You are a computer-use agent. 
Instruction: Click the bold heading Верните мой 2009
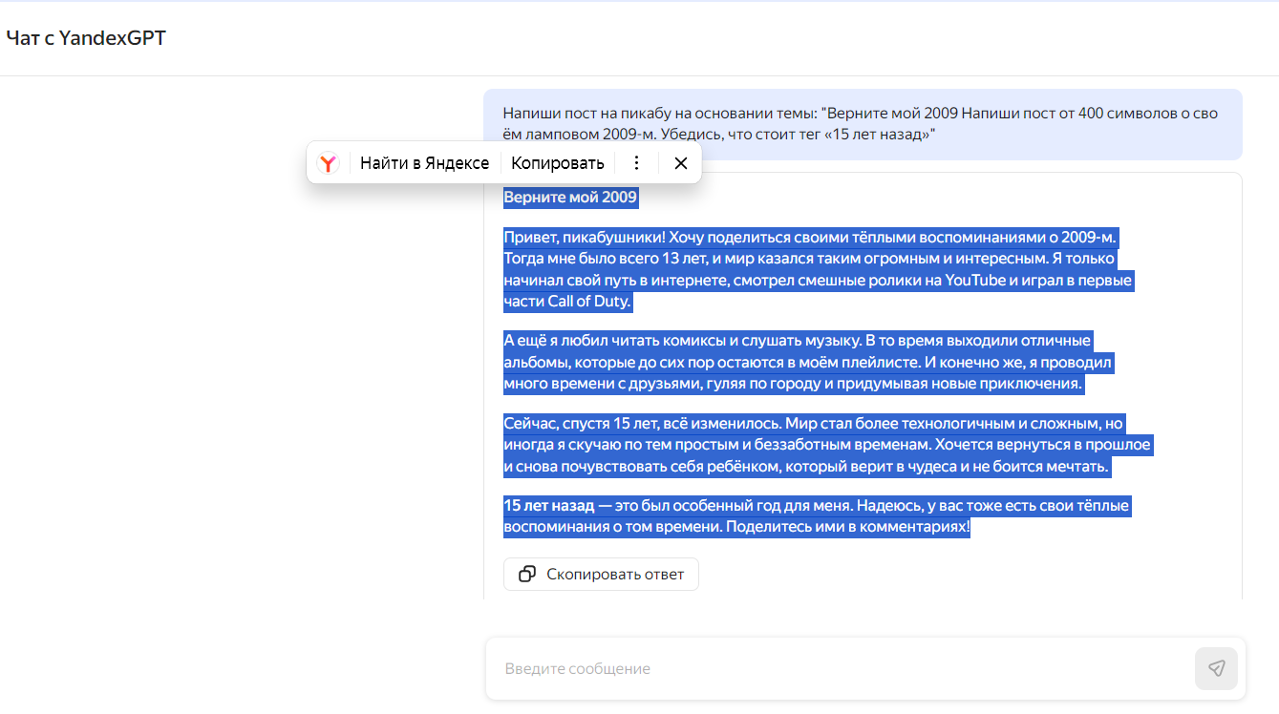[x=570, y=198]
